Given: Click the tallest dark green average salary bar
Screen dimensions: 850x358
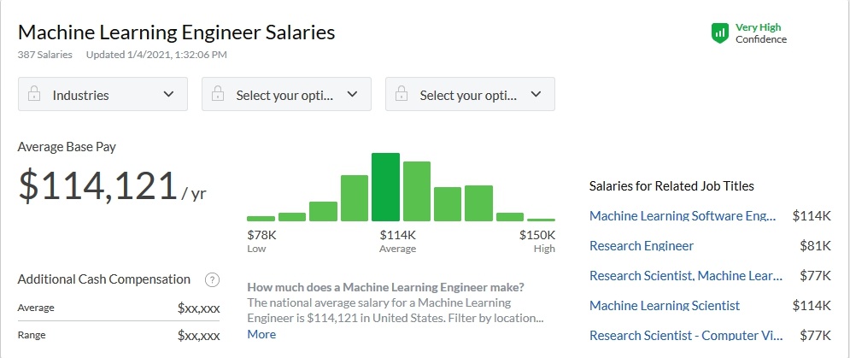Looking at the screenshot, I should point(385,188).
